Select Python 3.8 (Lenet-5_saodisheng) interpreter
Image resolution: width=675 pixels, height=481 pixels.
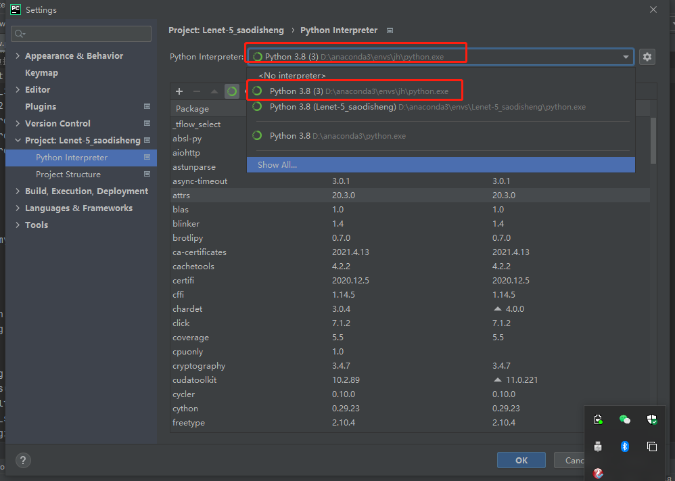pos(441,107)
